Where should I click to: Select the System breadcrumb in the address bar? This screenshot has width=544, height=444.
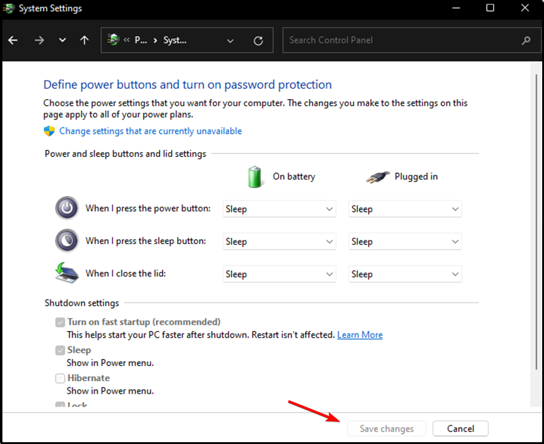point(175,40)
